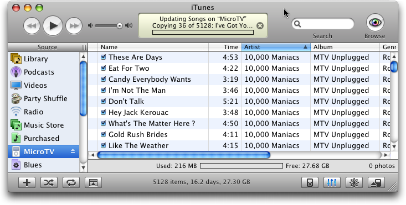Select the song title Don't Talk
This screenshot has height=205, width=406.
pos(126,101)
